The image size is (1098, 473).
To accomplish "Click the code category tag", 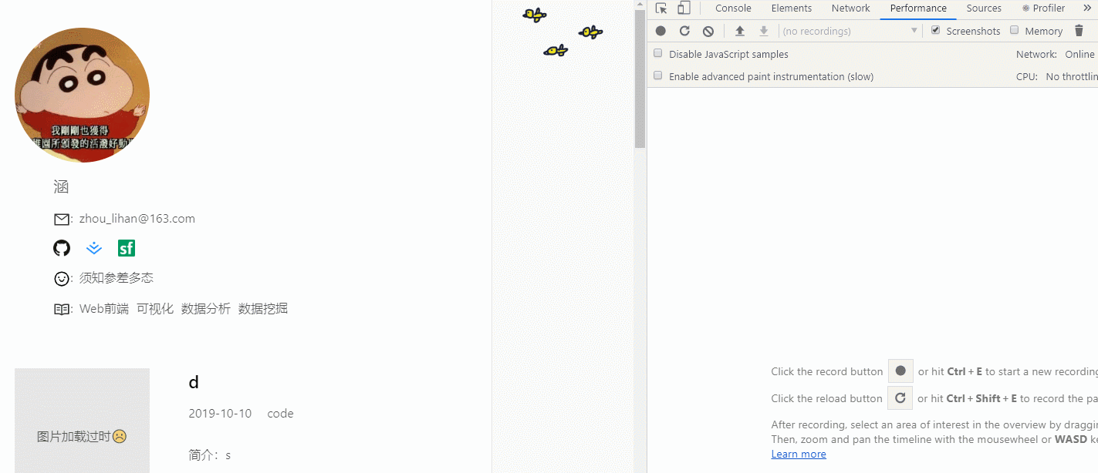I will [x=280, y=414].
